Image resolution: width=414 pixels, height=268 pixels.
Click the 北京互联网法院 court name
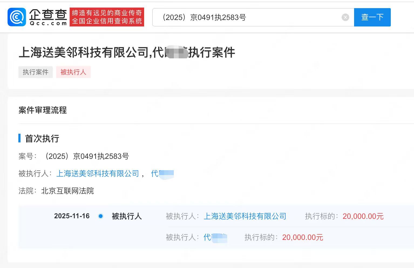tap(67, 191)
